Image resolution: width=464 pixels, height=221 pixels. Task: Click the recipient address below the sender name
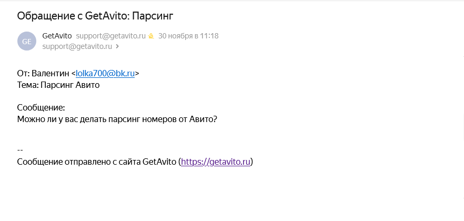[77, 46]
